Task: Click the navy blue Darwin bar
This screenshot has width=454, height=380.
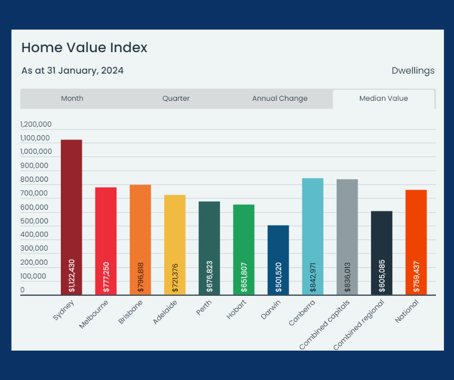Action: point(278,260)
